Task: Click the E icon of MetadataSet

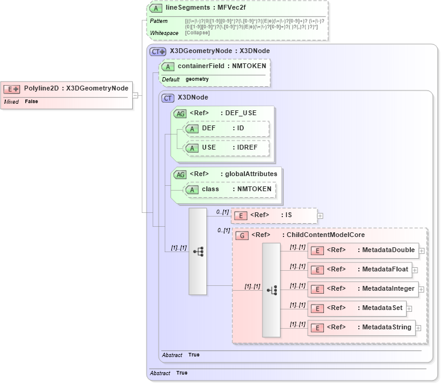Action: (x=317, y=308)
